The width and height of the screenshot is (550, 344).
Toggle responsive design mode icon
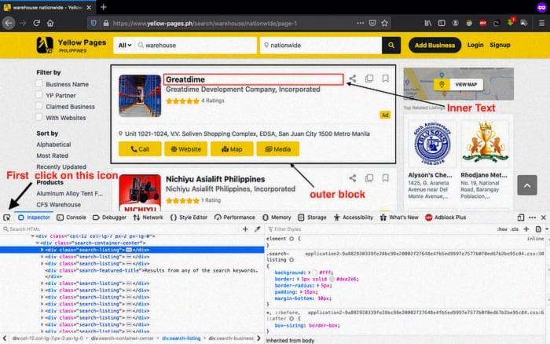521,218
